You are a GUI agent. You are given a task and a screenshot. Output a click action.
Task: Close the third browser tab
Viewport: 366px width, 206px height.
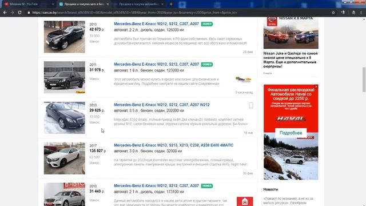pyautogui.click(x=162, y=4)
